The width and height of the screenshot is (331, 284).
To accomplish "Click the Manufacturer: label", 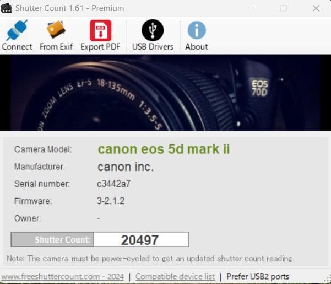I will click(40, 167).
